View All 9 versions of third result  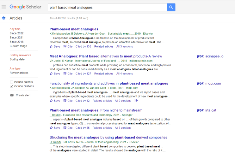point(123,101)
